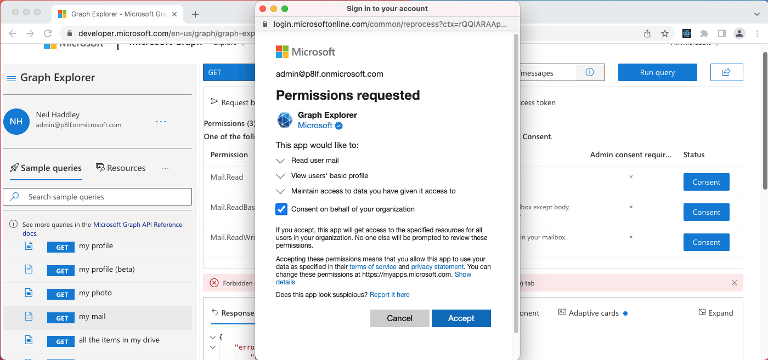Viewport: 768px width, 360px height.
Task: Click the info icon beside the query URL
Action: [x=590, y=72]
